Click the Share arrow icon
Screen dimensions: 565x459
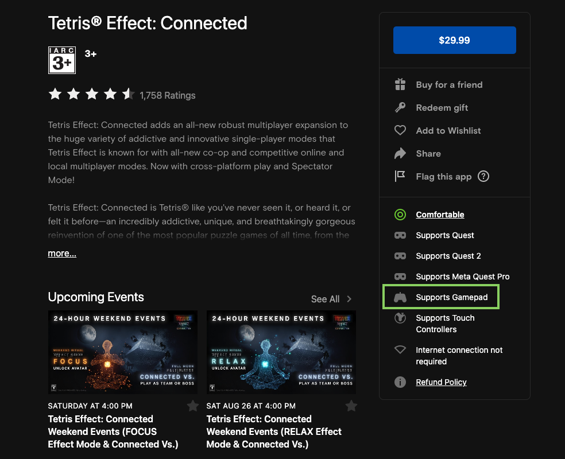(400, 154)
